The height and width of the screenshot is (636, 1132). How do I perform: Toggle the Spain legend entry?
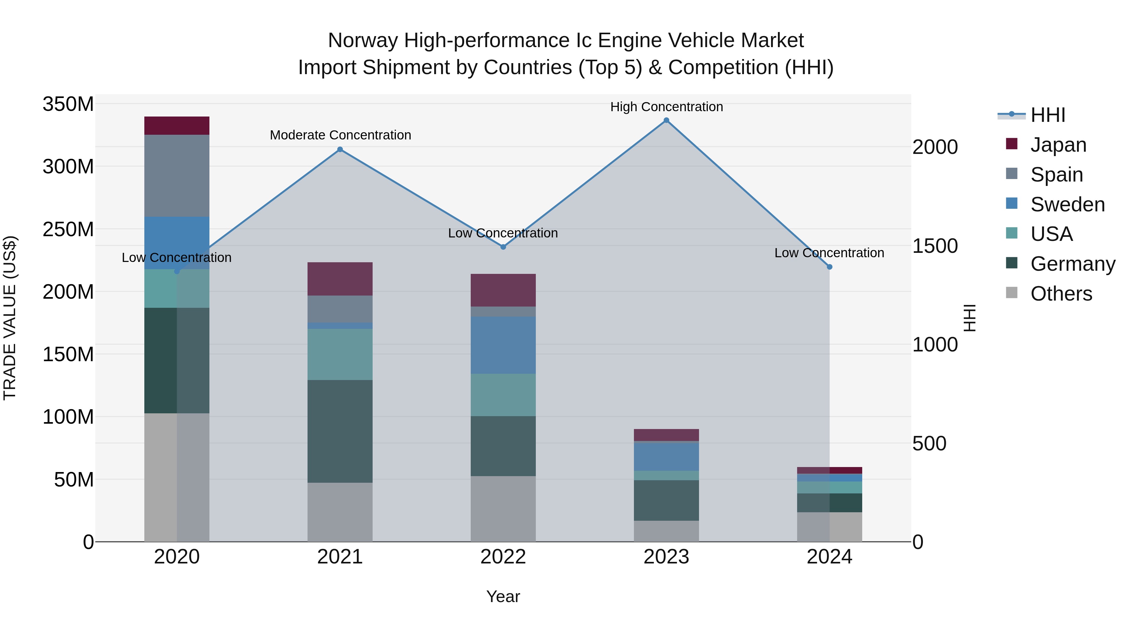[x=1044, y=174]
